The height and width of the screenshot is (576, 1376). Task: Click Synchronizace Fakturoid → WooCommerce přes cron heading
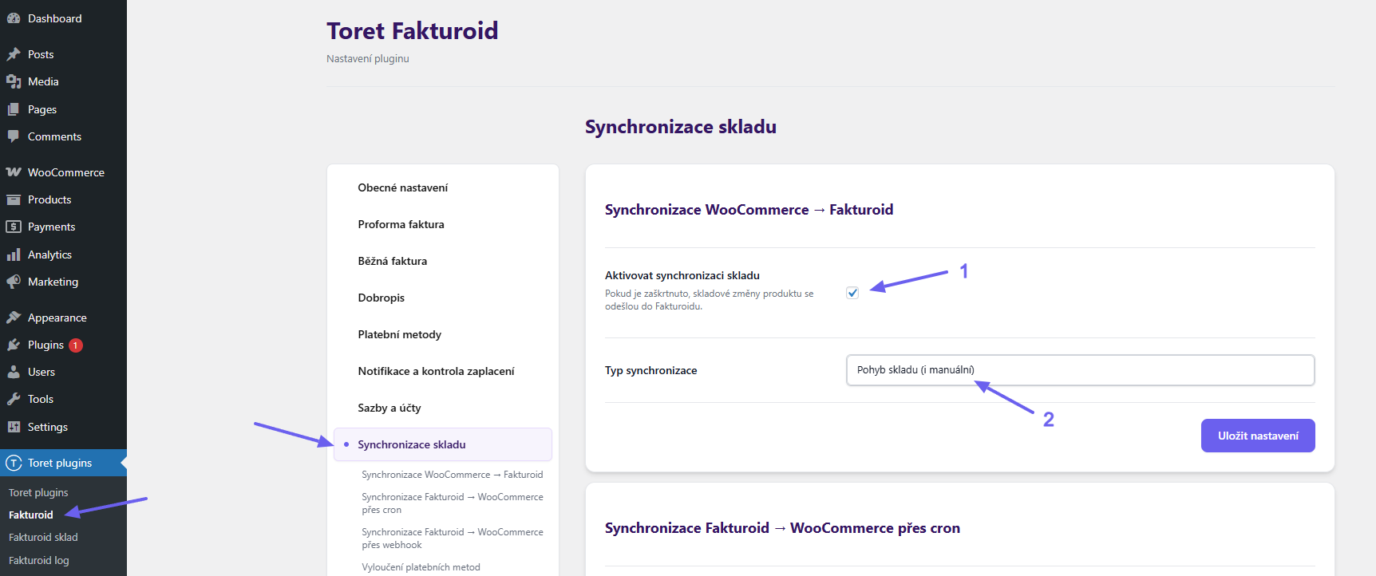[782, 528]
